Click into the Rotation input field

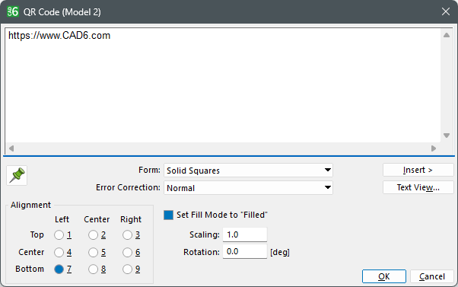point(245,252)
